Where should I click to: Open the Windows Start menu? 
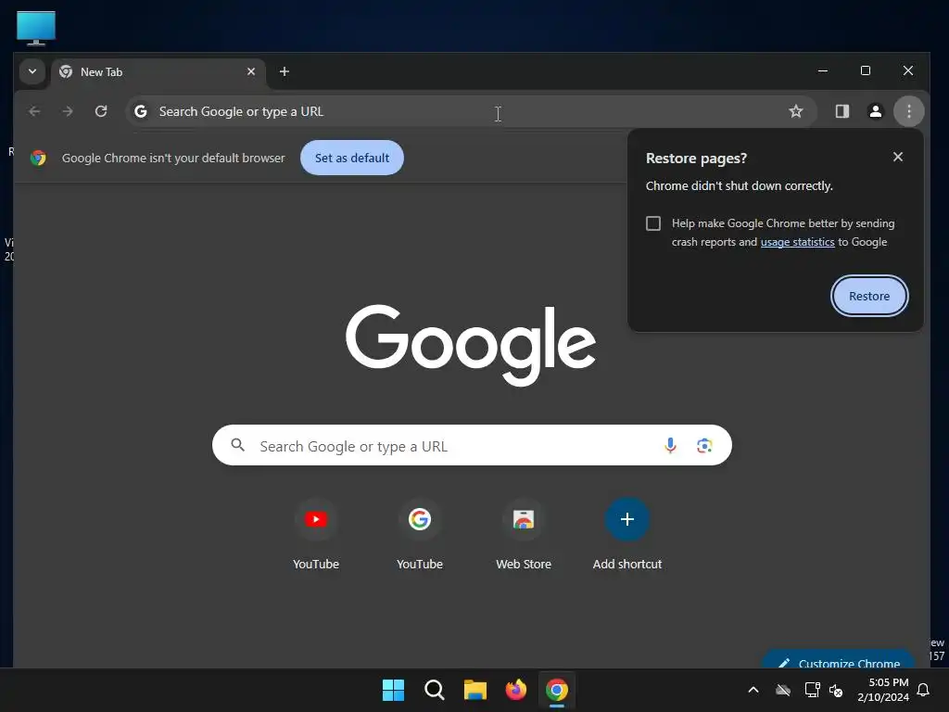(x=393, y=690)
